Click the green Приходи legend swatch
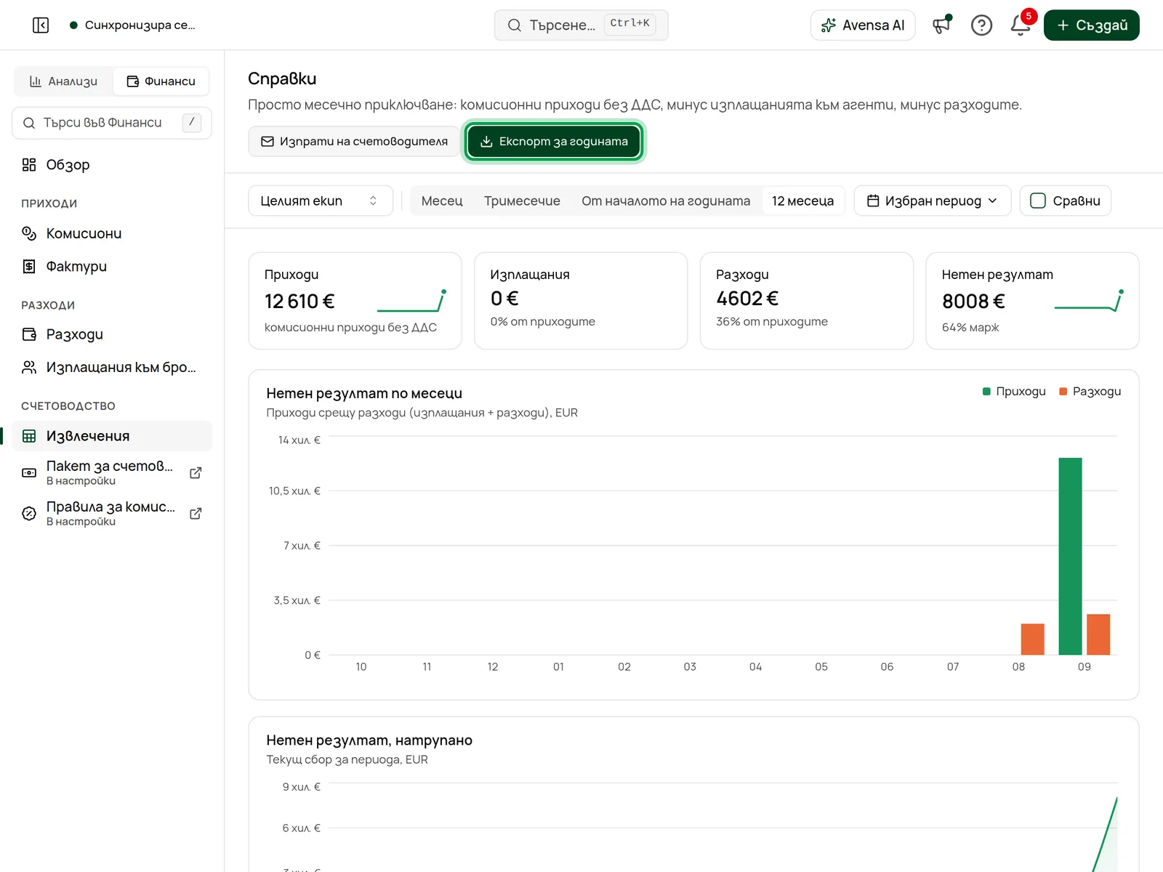 986,392
